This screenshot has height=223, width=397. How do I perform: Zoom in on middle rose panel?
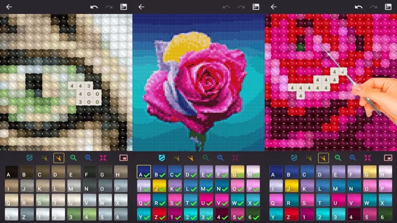[220, 158]
